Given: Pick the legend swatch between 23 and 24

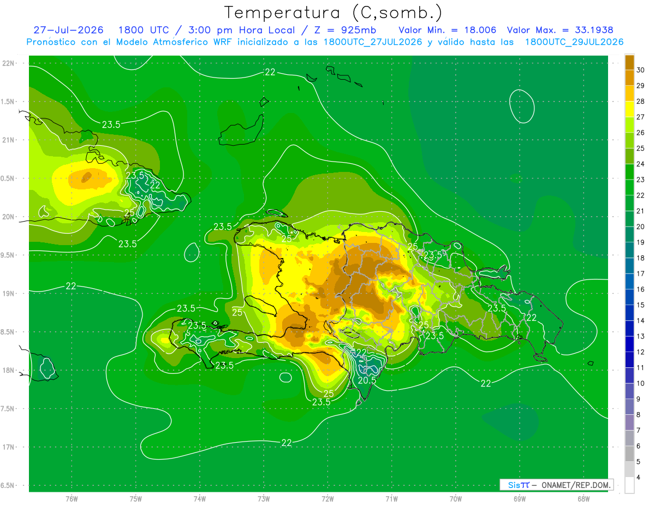Looking at the screenshot, I should pyautogui.click(x=629, y=171).
